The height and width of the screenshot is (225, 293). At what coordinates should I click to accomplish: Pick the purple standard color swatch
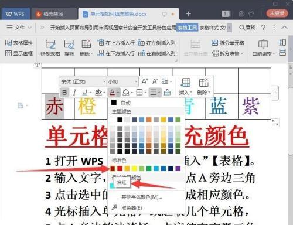[178, 168]
